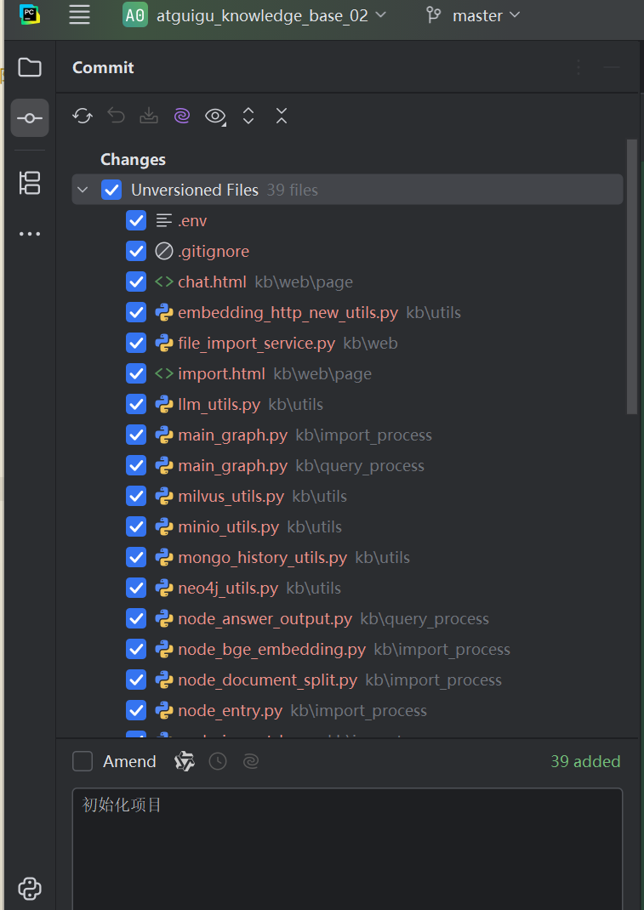Select import.html in changes
Viewport: 644px width, 910px height.
[221, 373]
